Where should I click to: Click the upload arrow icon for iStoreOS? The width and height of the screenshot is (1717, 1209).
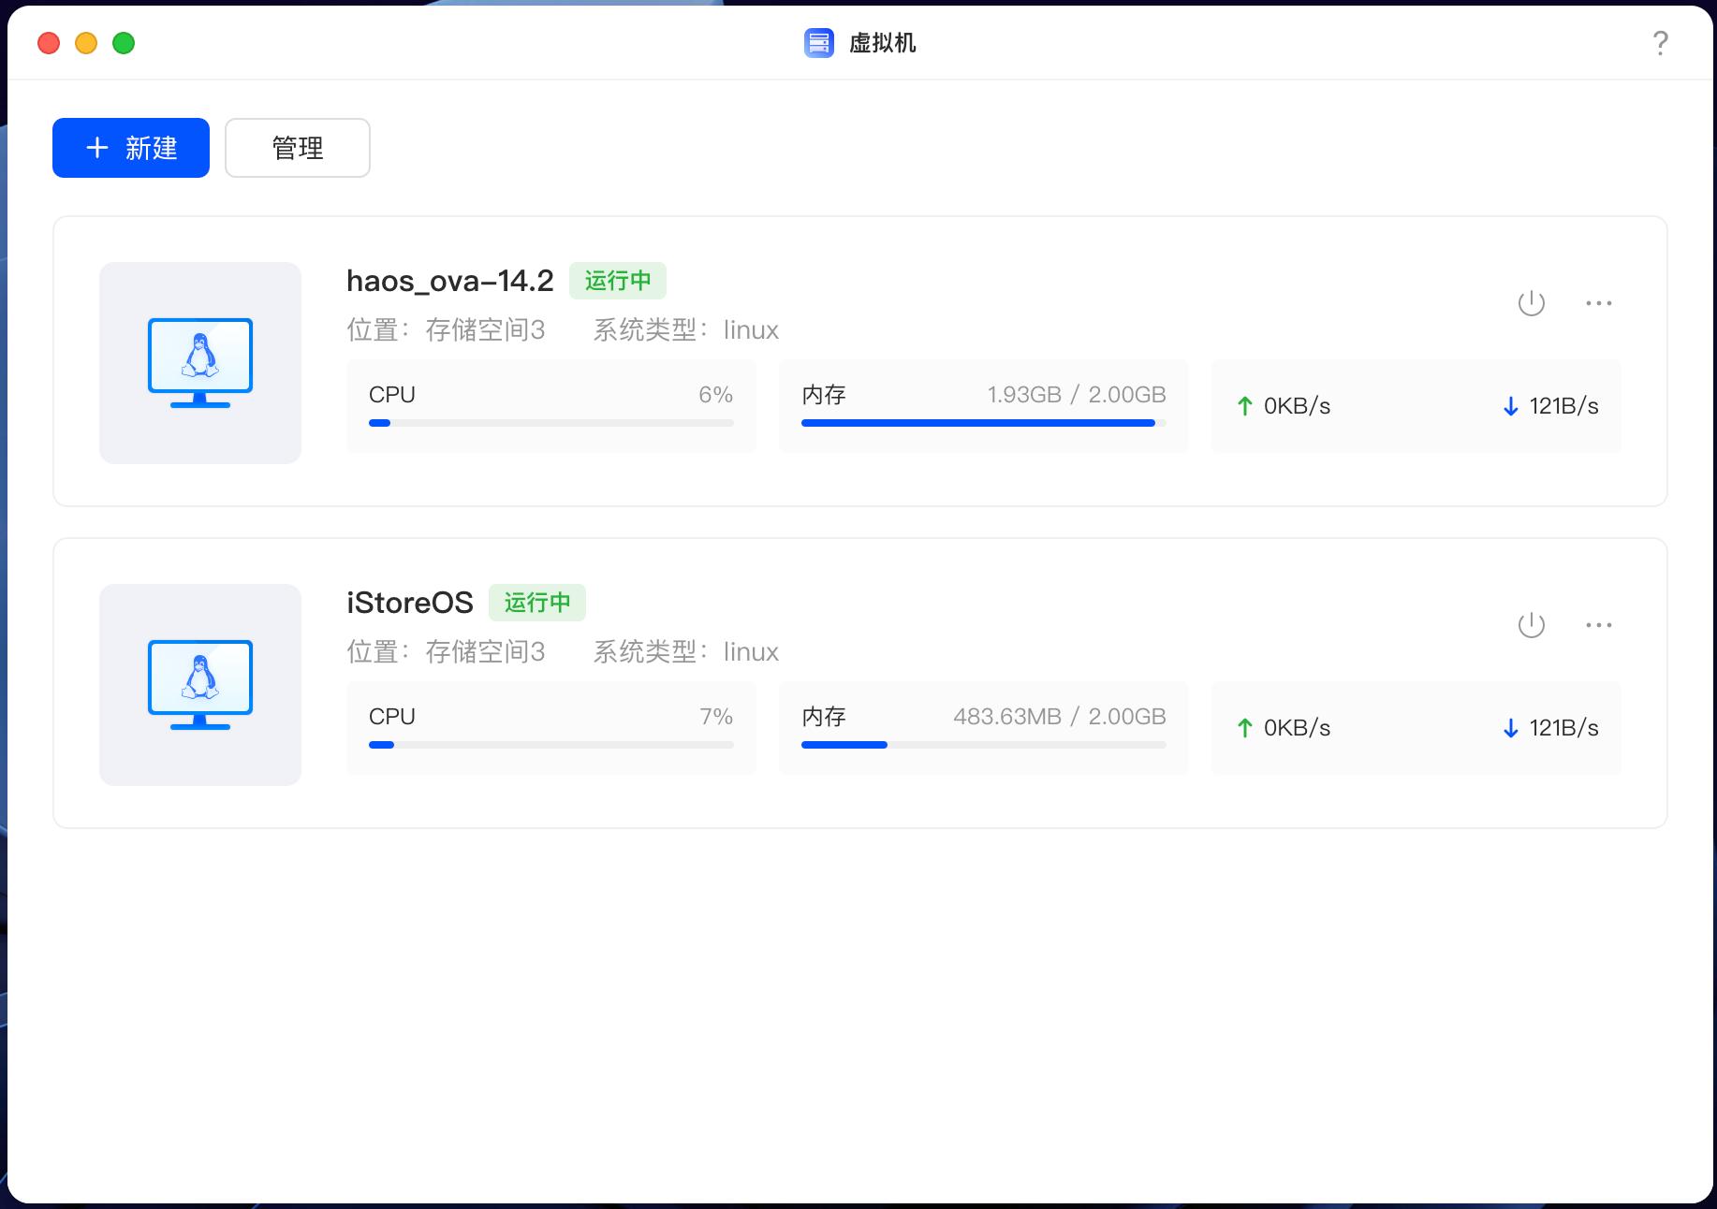(x=1245, y=728)
